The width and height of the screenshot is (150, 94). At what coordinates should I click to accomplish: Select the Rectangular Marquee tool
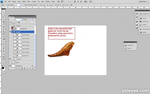[x=3, y=15]
